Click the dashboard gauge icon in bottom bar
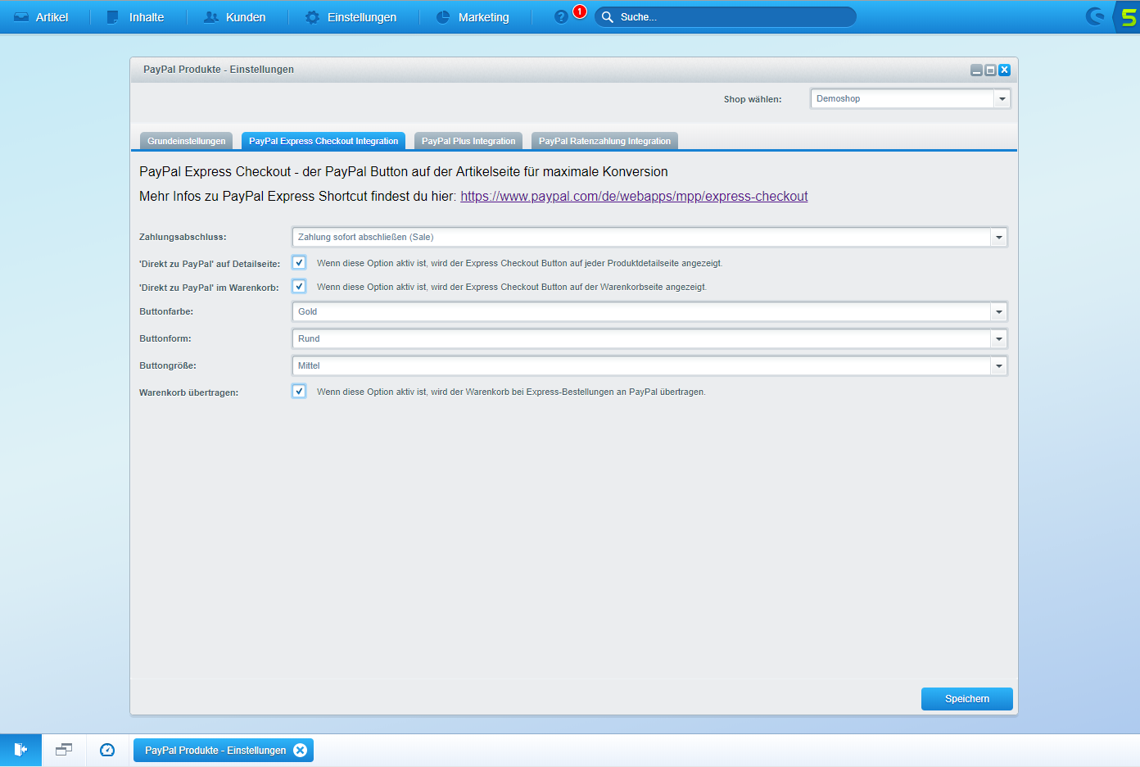The image size is (1140, 767). tap(107, 750)
